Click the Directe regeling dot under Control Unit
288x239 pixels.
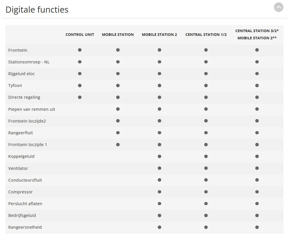80,97
